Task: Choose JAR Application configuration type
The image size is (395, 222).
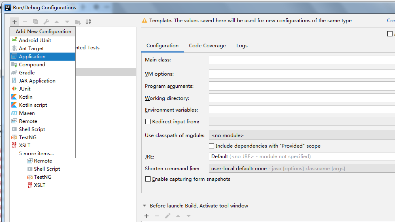Action: coord(42,80)
